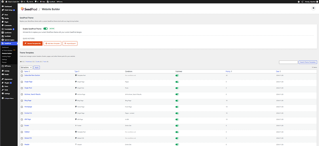Open the help question mark button
Screen dimensions: 319x146
pos(313,8)
